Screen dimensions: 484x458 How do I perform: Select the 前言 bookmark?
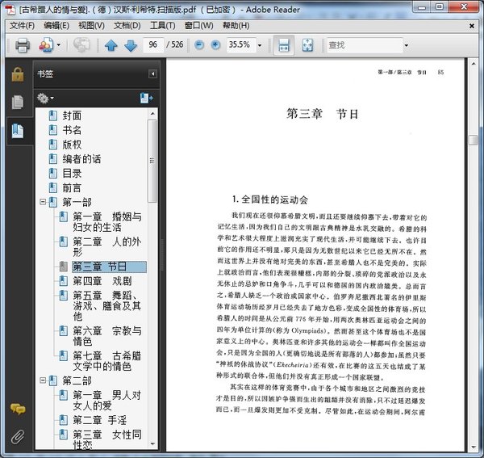[72, 187]
